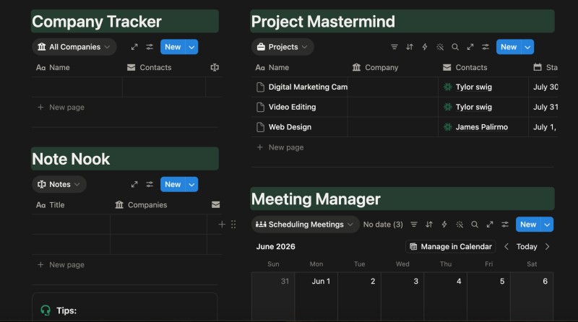578x322 pixels.
Task: Click July 30 date cell
Action: click(x=543, y=87)
